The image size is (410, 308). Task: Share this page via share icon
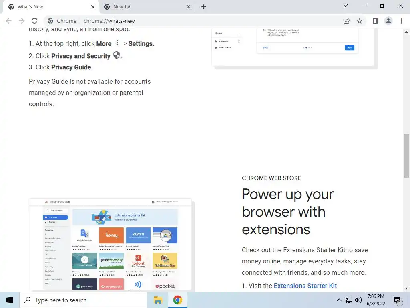point(347,21)
